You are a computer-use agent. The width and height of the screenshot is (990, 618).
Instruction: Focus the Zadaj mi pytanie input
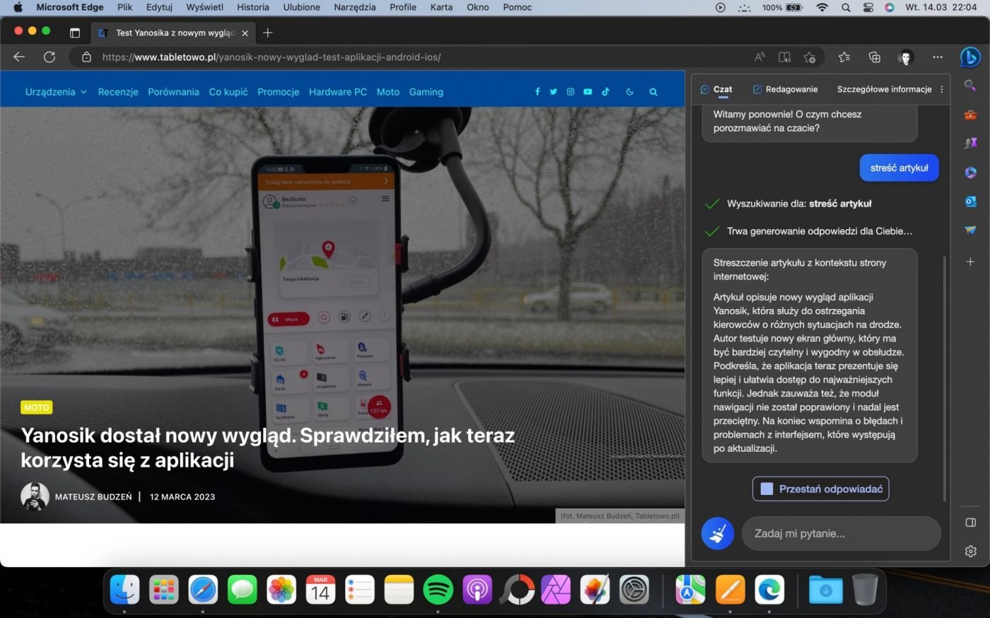click(841, 533)
